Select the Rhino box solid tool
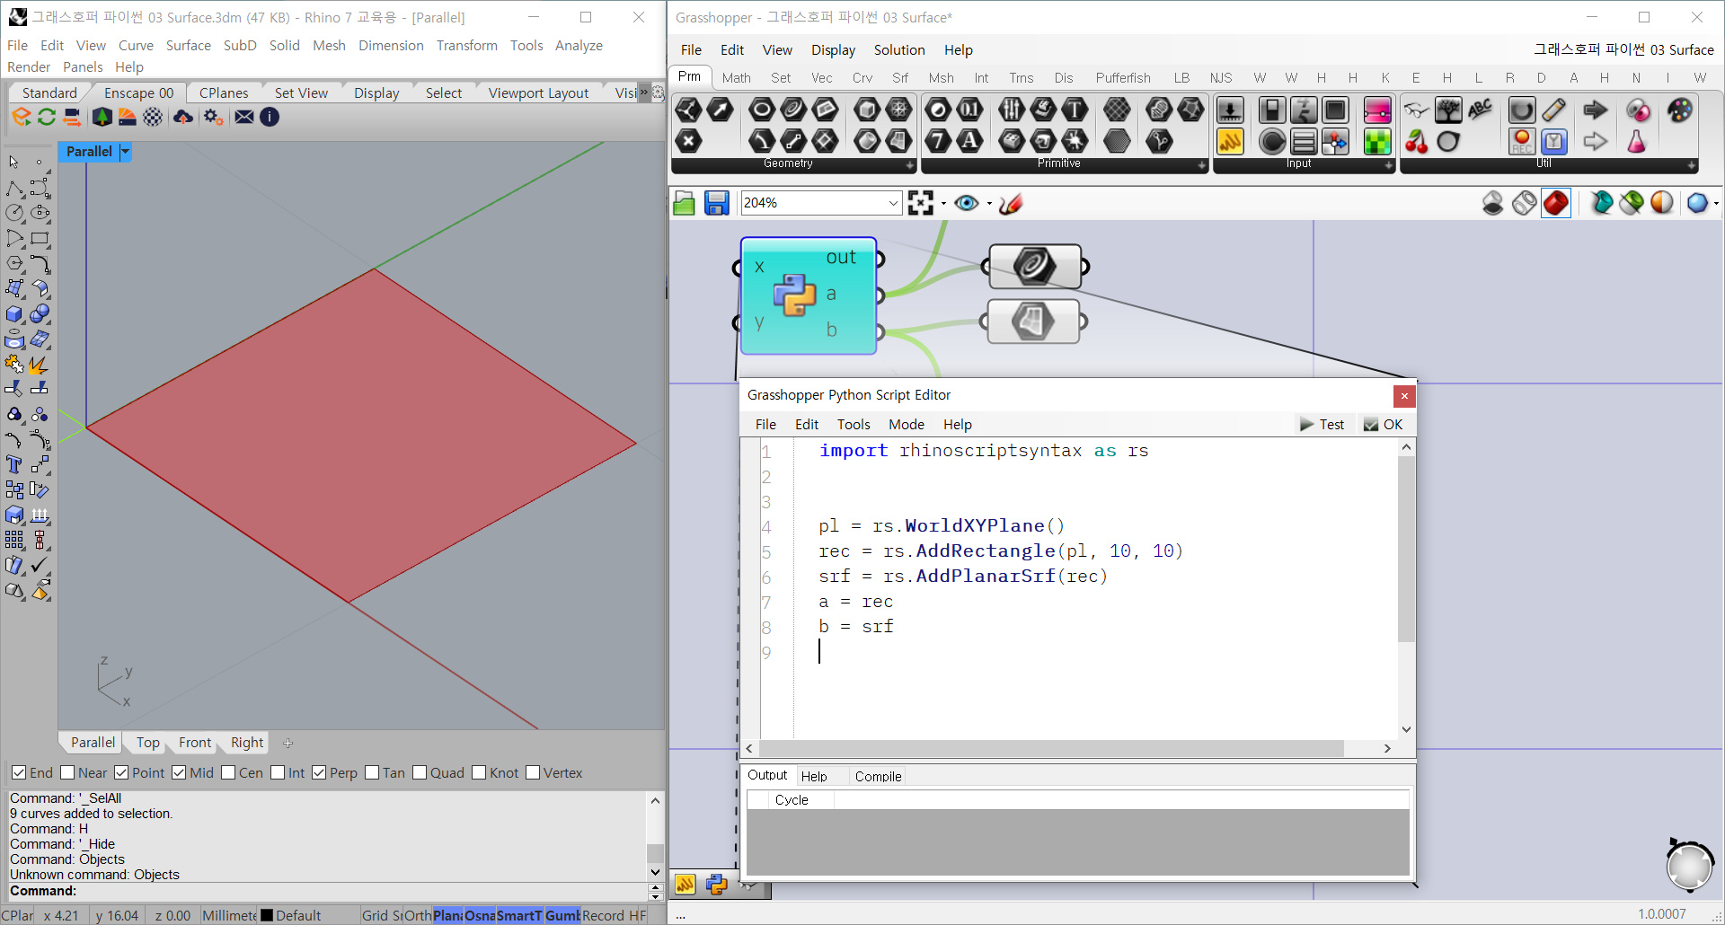 point(14,314)
